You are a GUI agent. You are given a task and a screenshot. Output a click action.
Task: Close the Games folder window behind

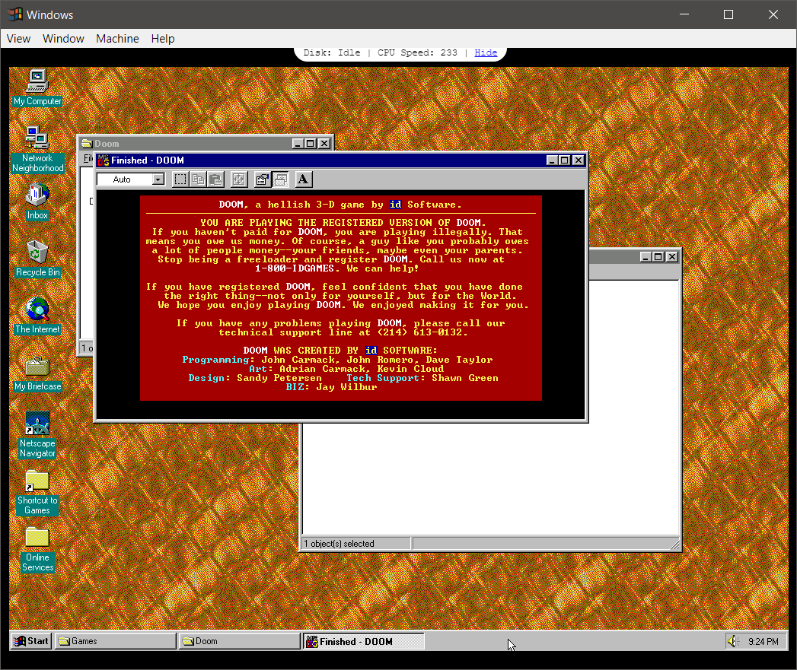pos(672,257)
